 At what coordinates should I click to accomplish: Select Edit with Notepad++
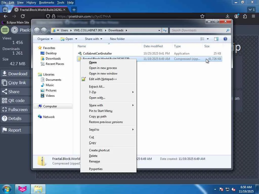tap(103, 79)
